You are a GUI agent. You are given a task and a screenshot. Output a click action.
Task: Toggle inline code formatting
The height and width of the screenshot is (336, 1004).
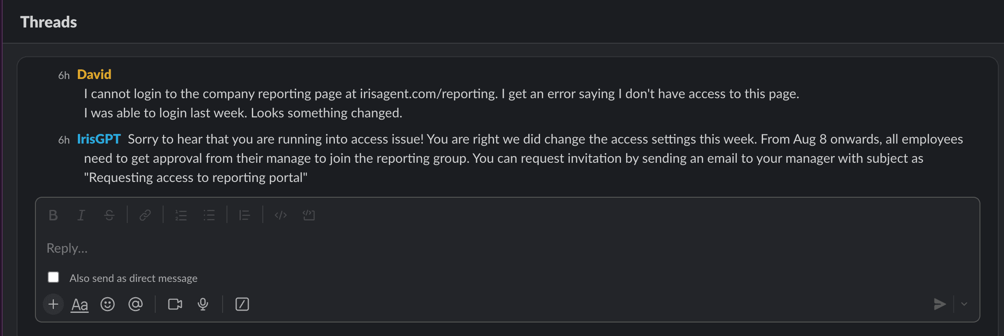click(x=280, y=215)
